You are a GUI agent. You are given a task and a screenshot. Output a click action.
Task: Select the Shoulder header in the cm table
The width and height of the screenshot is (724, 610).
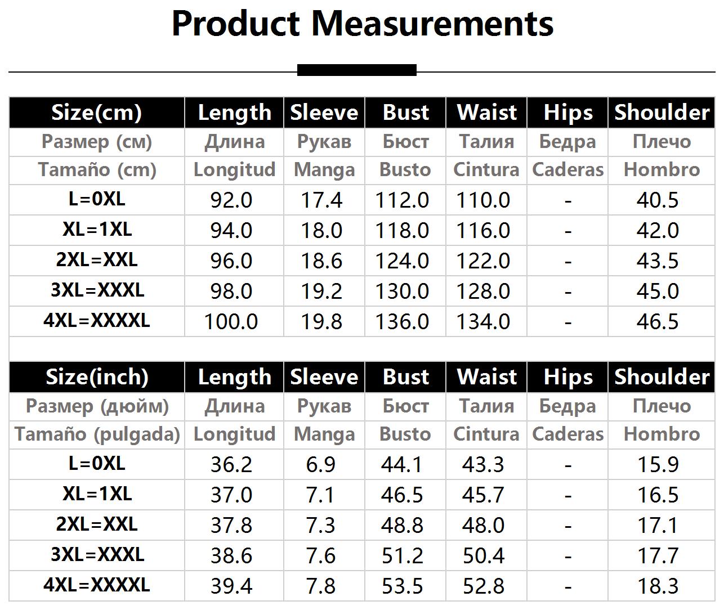click(662, 113)
